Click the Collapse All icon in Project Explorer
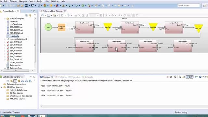Viewport: 208px width, 117px height. click(x=26, y=15)
